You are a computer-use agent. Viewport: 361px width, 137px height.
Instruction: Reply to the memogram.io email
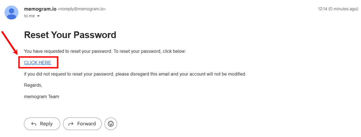tap(42, 124)
